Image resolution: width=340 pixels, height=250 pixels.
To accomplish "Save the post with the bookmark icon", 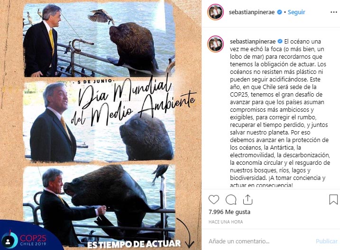I will point(333,199).
